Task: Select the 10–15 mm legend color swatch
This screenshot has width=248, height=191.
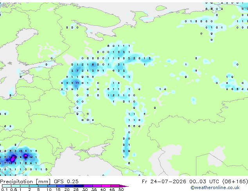Action: click(x=52, y=186)
